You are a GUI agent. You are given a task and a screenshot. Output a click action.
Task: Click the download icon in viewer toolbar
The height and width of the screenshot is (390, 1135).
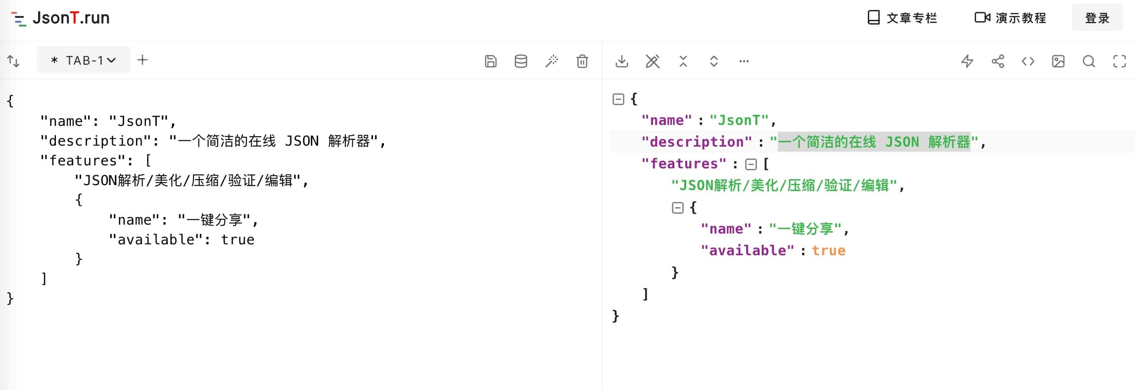coord(622,61)
